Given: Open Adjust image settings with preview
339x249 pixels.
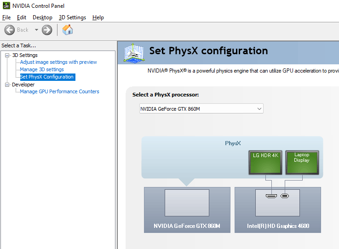Looking at the screenshot, I should (x=58, y=62).
